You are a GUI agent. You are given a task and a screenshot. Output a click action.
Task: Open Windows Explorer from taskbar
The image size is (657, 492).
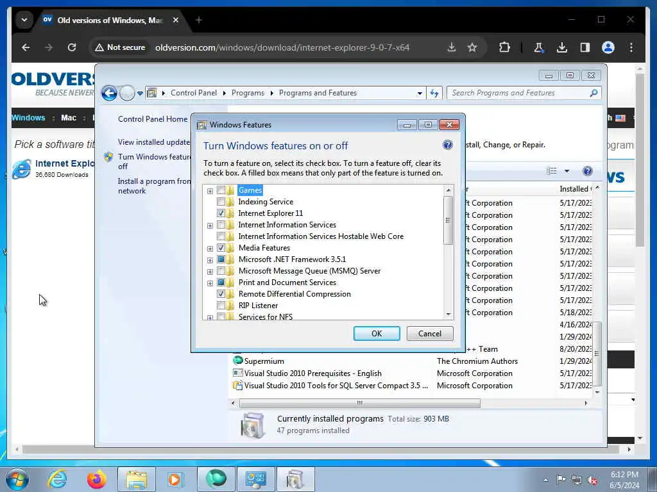click(137, 479)
